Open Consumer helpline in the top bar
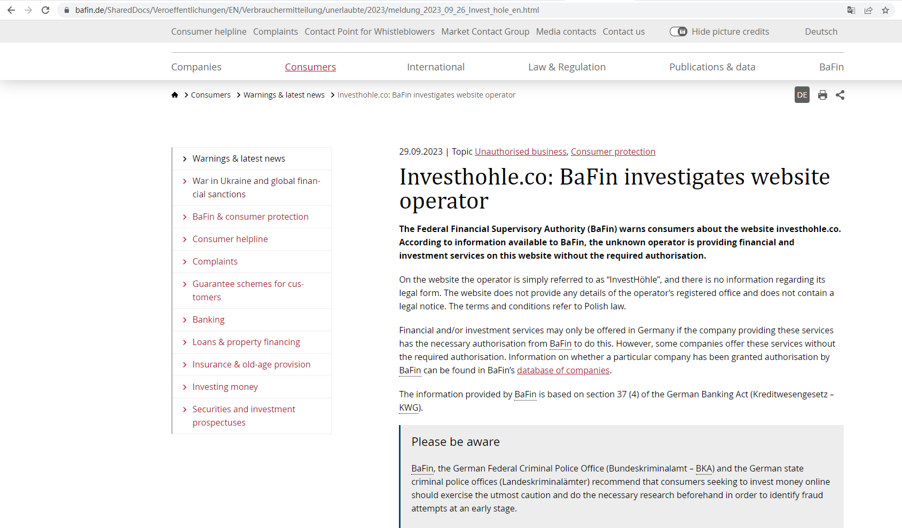The height and width of the screenshot is (528, 902). click(x=209, y=31)
